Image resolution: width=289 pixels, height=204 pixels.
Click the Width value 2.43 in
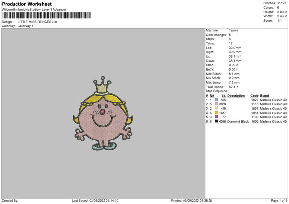282,16
